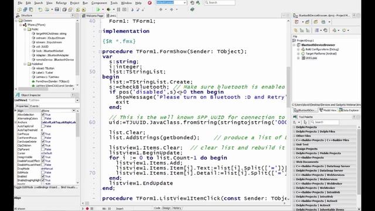Collapse the Published node in Structure tree
The image size is (375, 211).
click(25, 64)
